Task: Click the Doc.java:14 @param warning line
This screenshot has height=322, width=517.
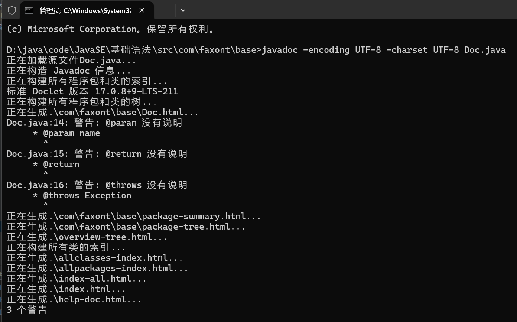Action: coord(94,123)
